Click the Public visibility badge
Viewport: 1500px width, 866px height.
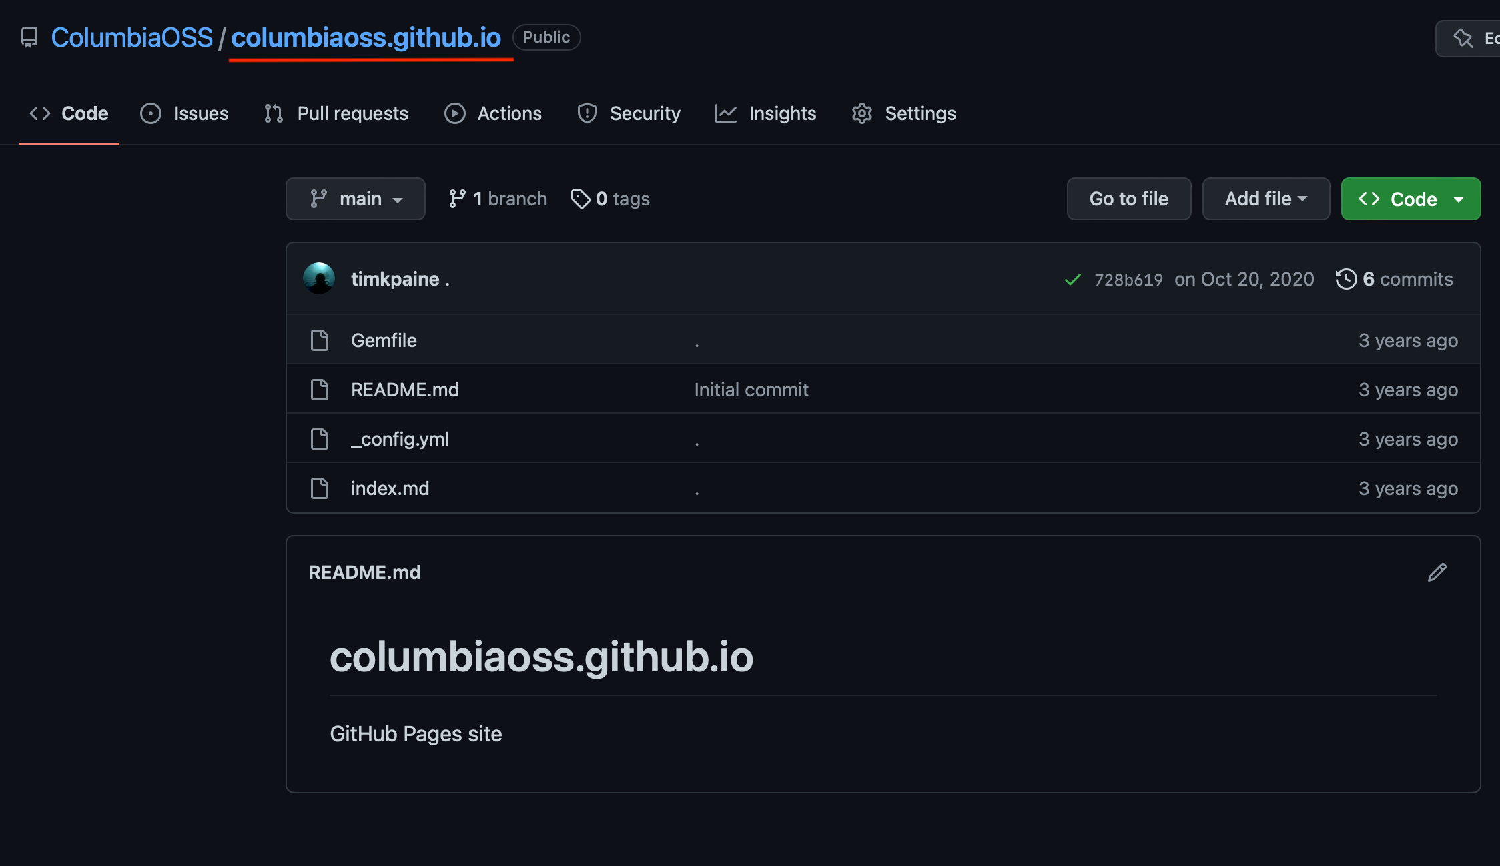(x=546, y=37)
